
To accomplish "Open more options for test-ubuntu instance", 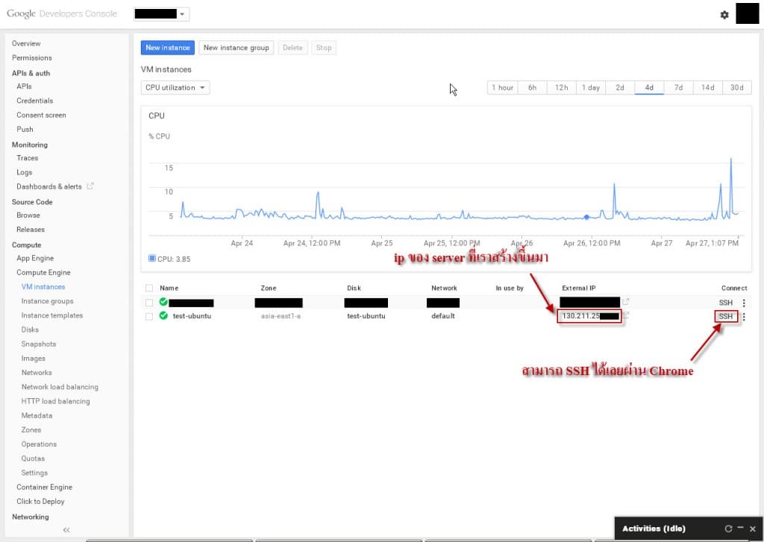I will pos(744,317).
